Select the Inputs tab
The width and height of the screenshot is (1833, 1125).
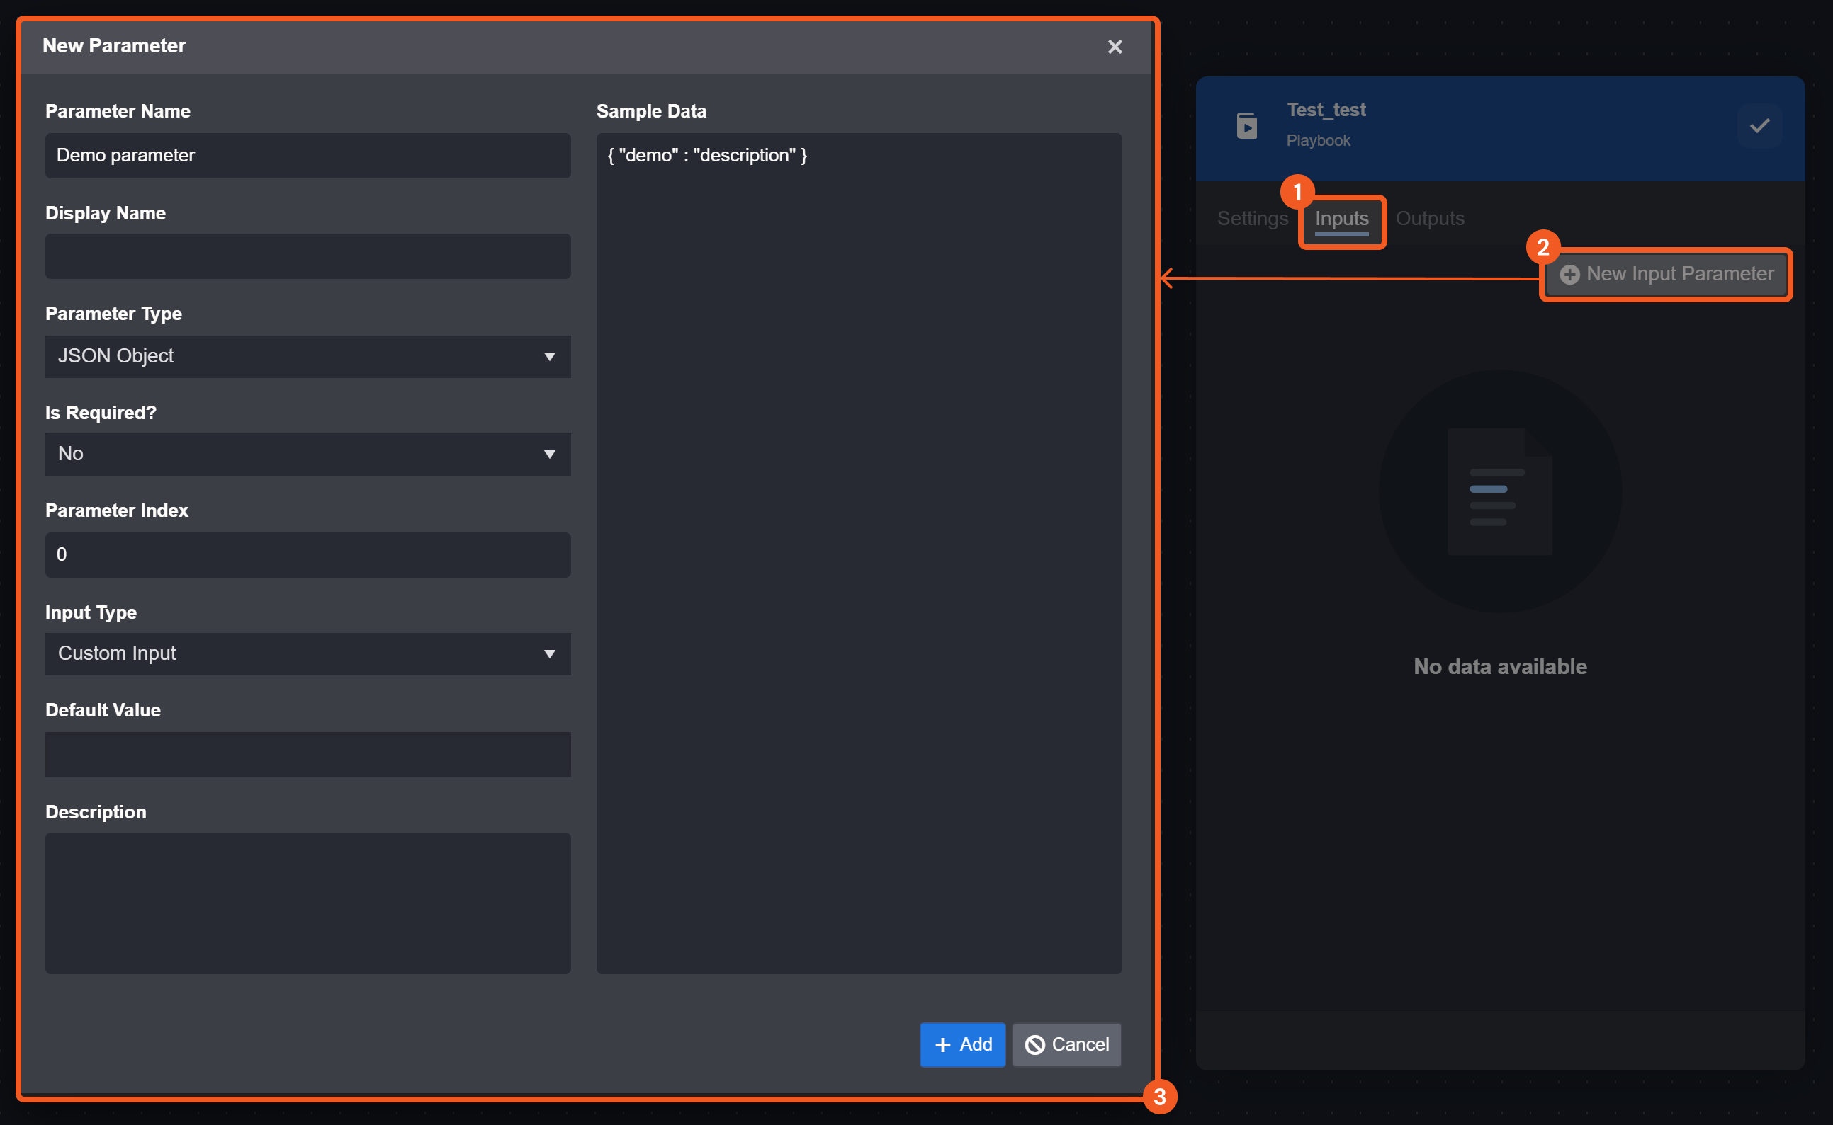(x=1341, y=219)
